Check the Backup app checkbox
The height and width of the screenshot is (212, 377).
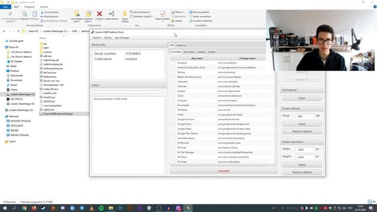(x=173, y=72)
